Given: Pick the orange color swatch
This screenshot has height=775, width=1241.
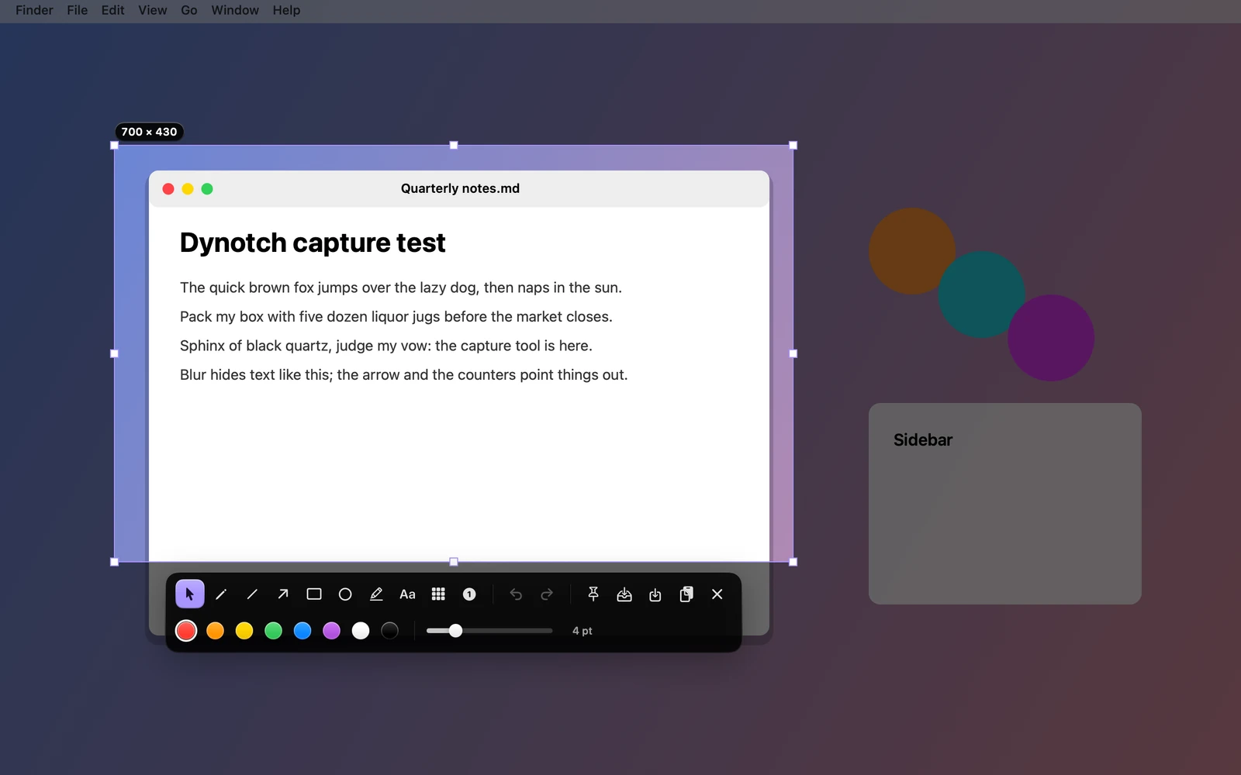Looking at the screenshot, I should pos(216,631).
